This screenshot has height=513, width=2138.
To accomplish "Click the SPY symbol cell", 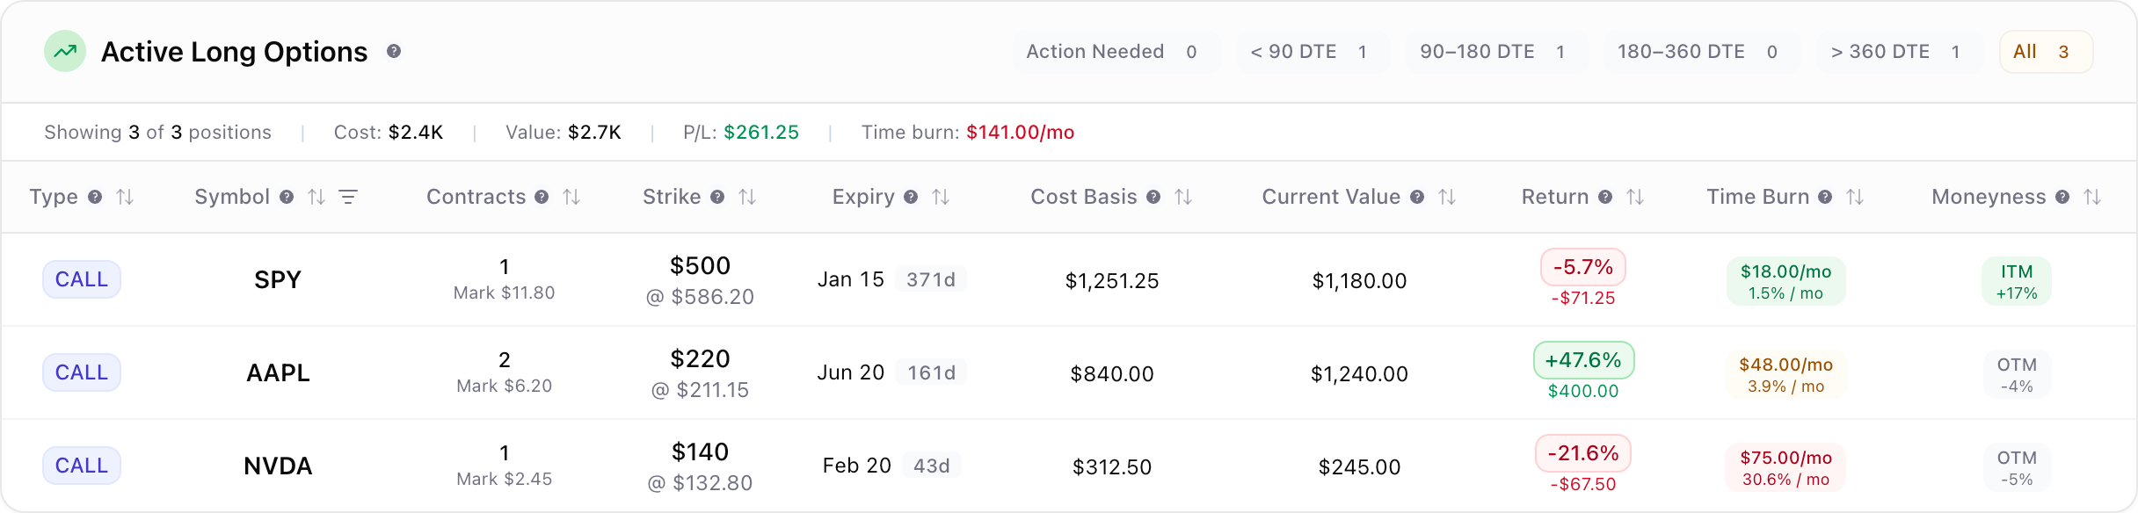I will point(278,280).
